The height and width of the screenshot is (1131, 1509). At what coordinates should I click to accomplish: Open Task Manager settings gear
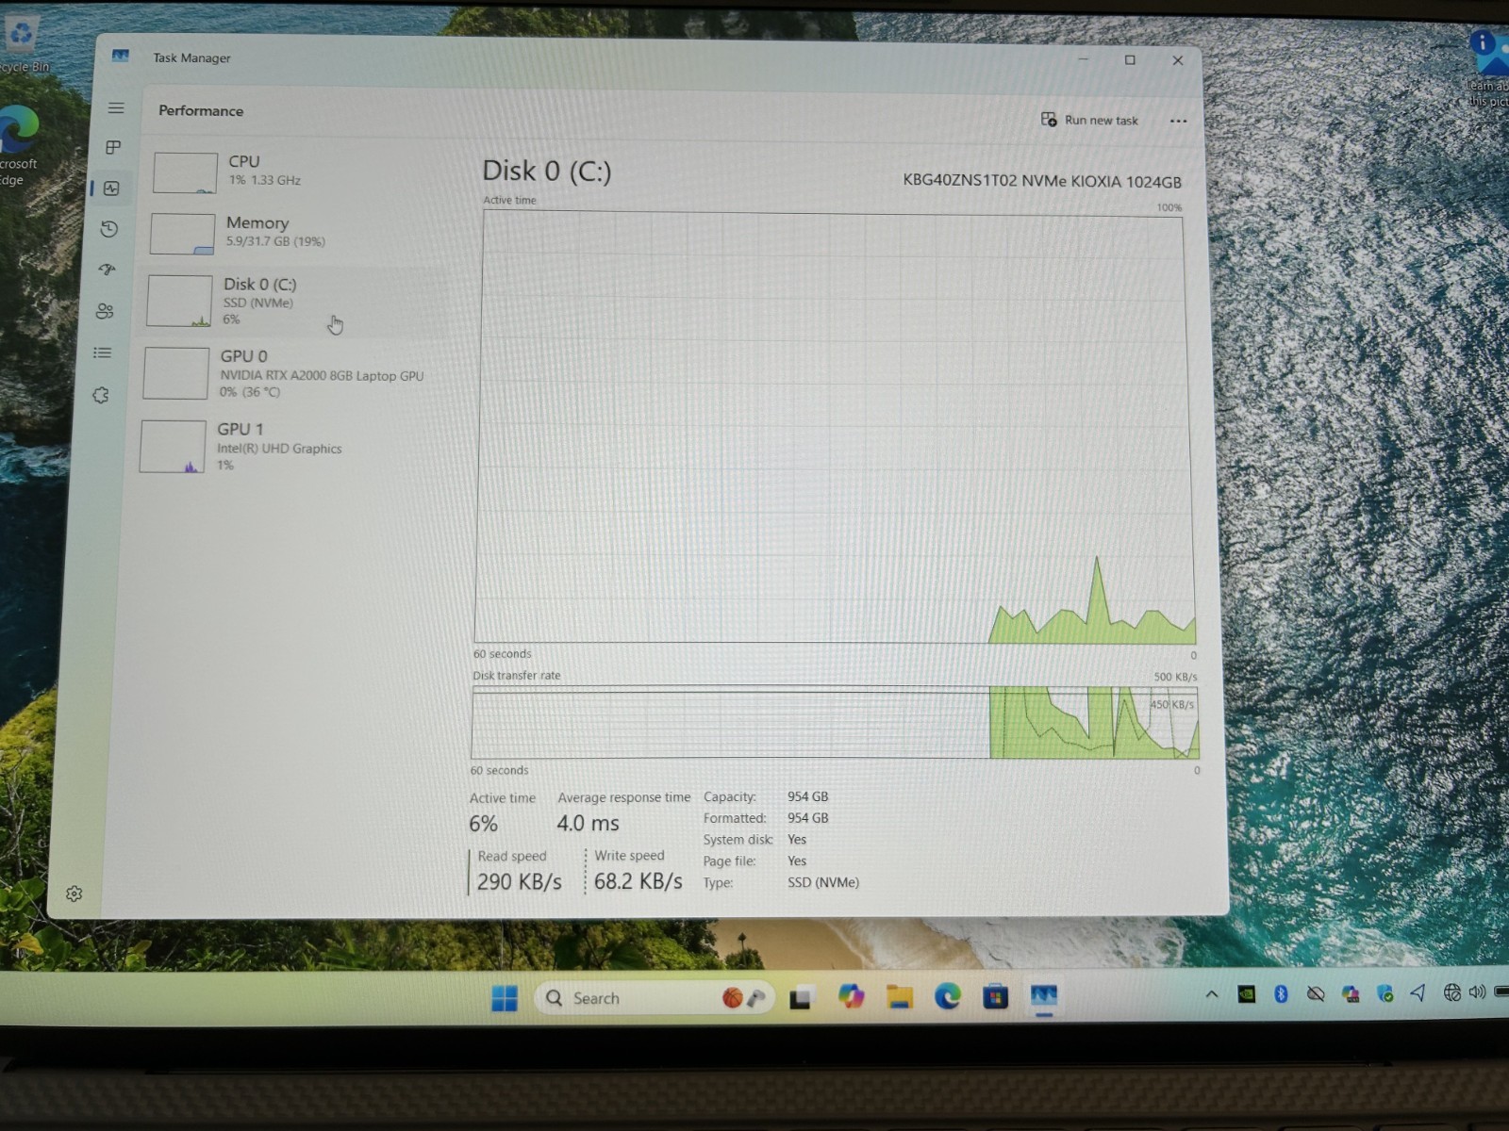[75, 893]
